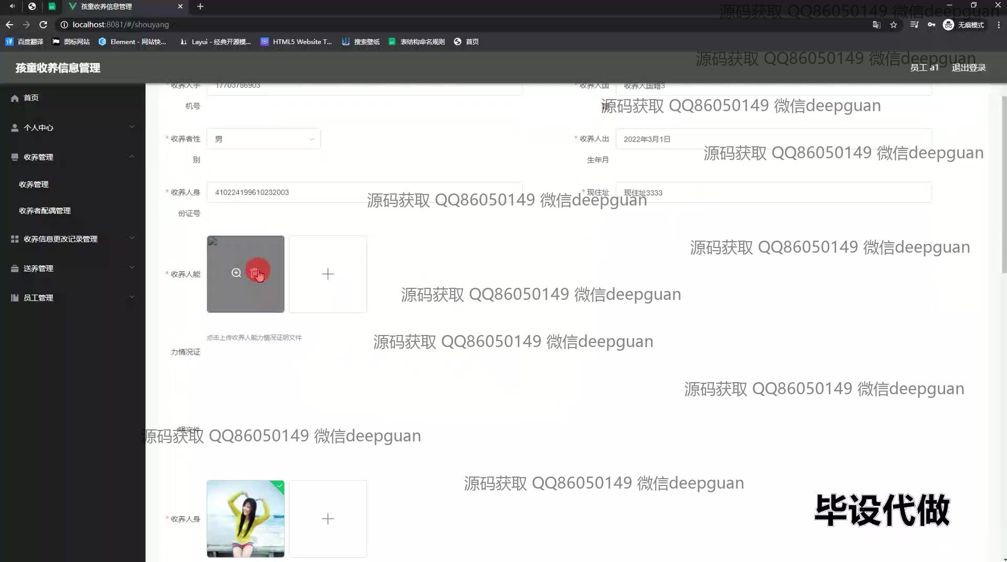Screen dimensions: 1007x562
Task: Click the 收养人身份证号 input field
Action: pyautogui.click(x=365, y=192)
